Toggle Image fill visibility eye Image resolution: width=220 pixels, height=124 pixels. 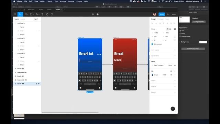[x=171, y=75]
